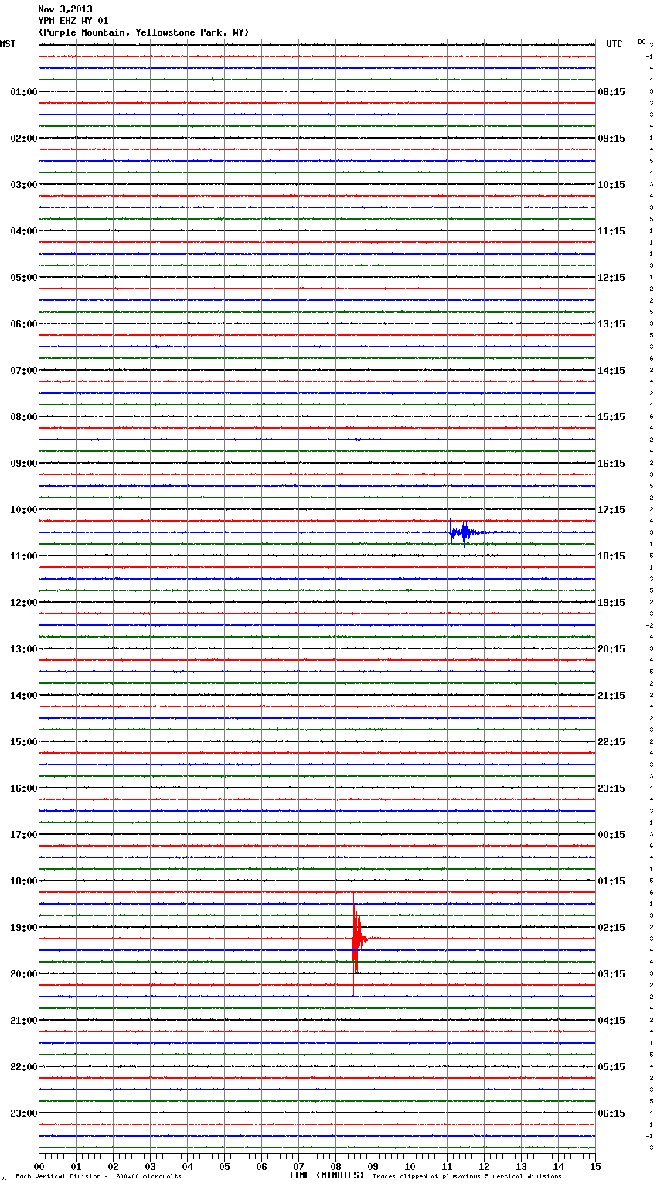Select the 05:00 MST time label

[x=24, y=278]
